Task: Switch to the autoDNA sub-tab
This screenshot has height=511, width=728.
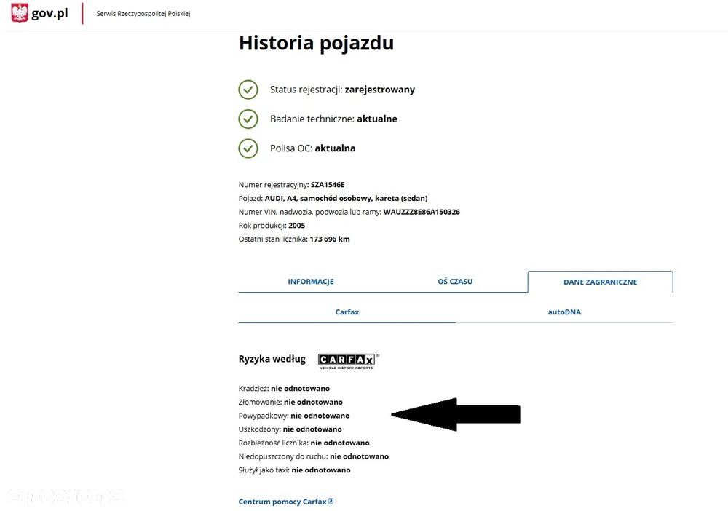Action: click(564, 312)
